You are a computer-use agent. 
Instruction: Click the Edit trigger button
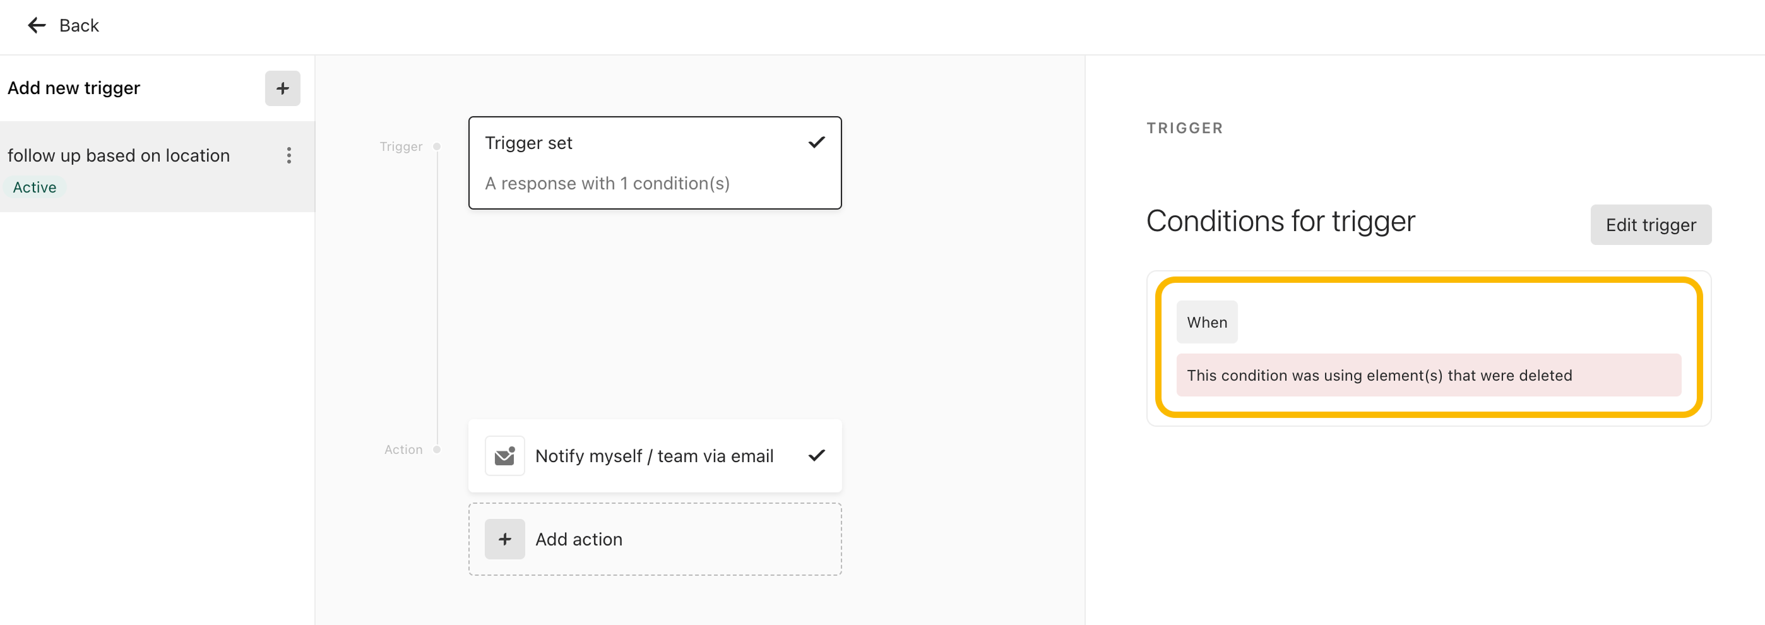tap(1651, 225)
